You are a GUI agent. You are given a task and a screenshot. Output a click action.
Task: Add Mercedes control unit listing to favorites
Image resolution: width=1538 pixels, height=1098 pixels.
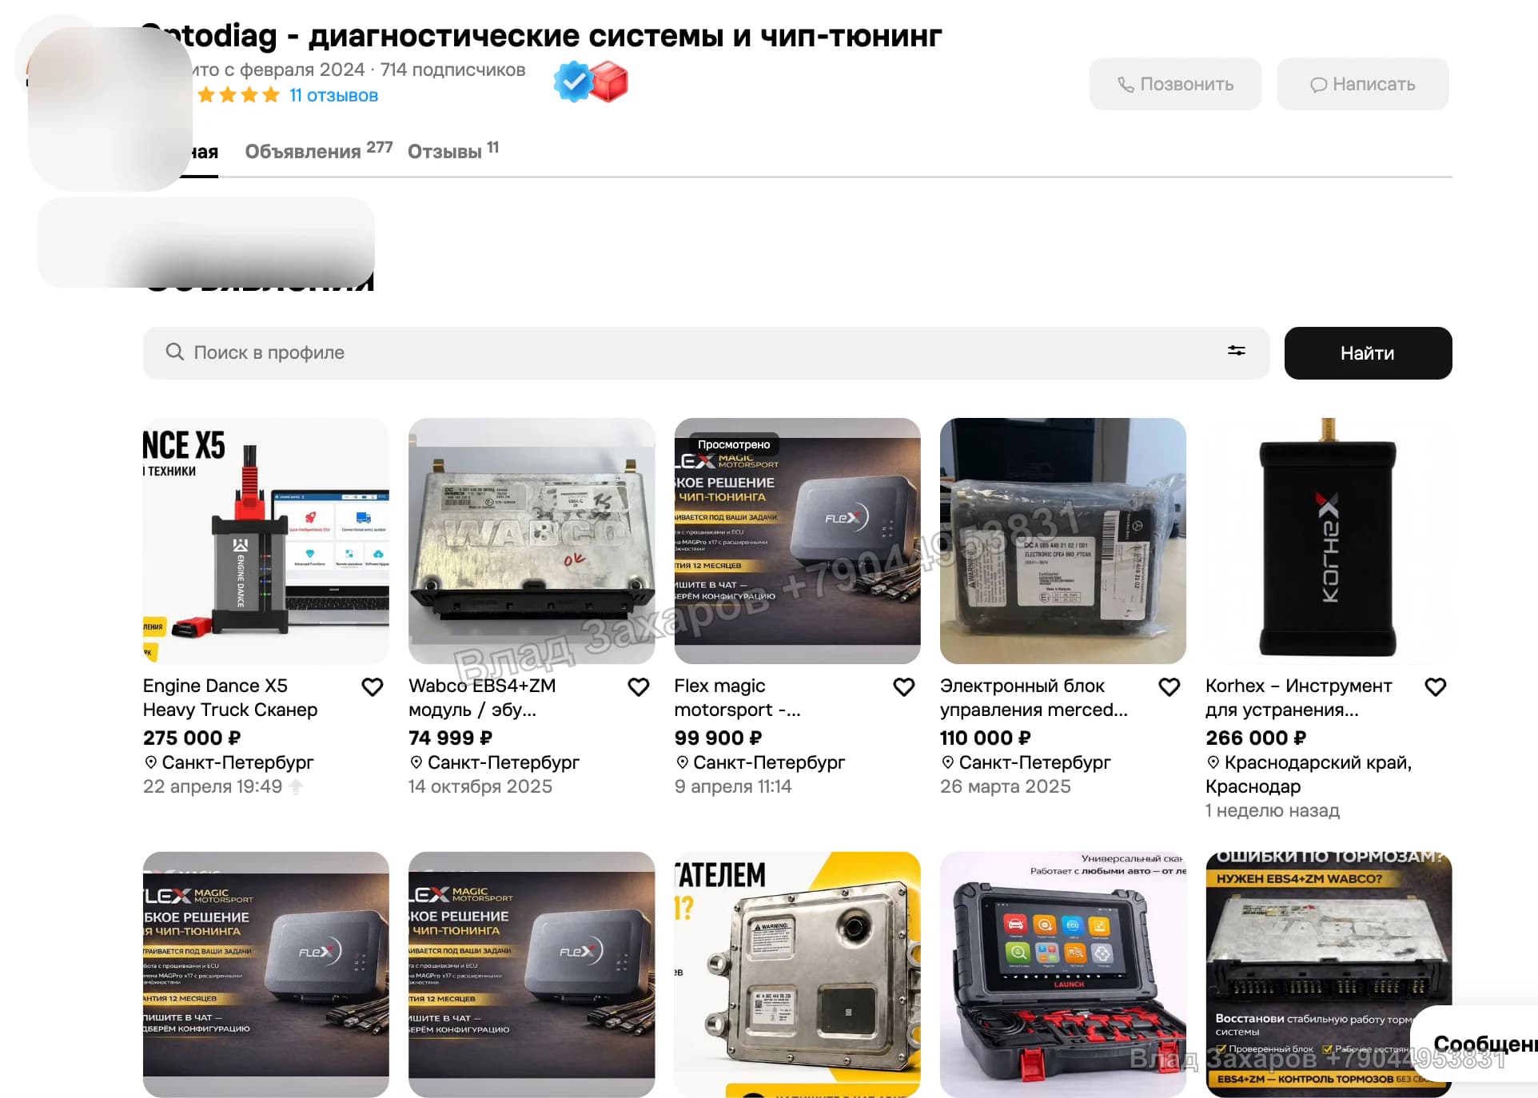(x=1169, y=686)
